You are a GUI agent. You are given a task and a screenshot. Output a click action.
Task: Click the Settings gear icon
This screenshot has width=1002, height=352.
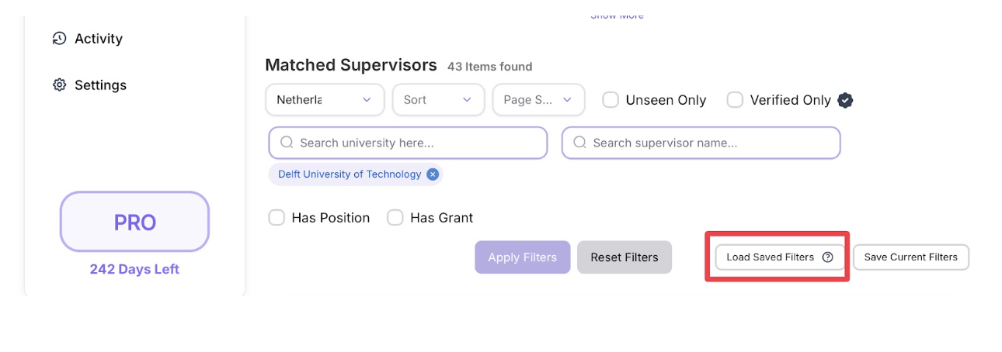[x=60, y=85]
